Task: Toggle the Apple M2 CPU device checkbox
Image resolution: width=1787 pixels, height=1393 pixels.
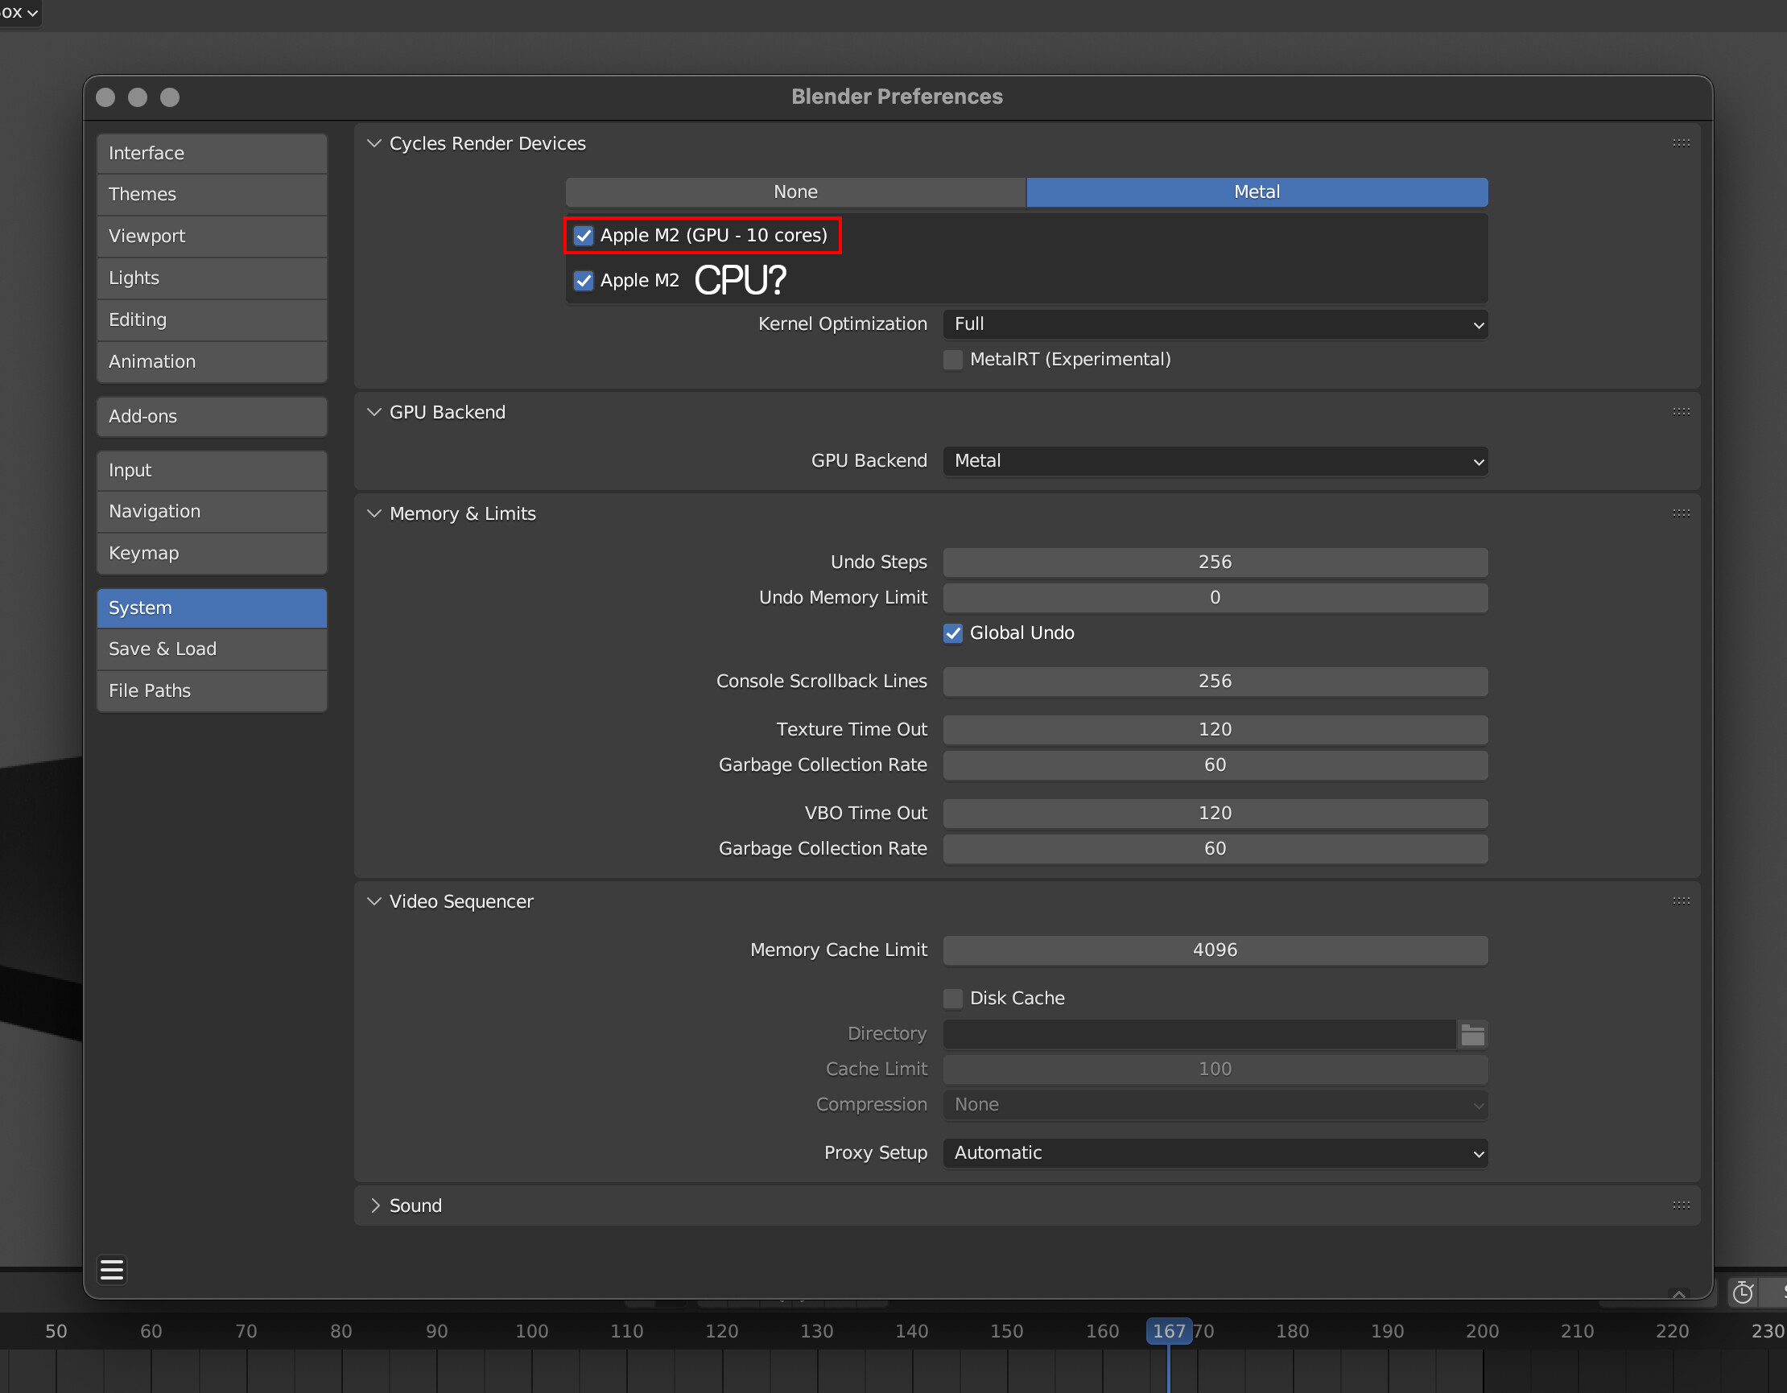Action: 584,281
